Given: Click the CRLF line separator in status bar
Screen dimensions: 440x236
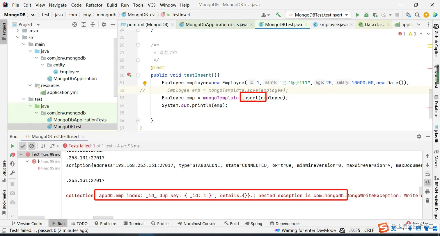Looking at the screenshot, I should [369, 230].
